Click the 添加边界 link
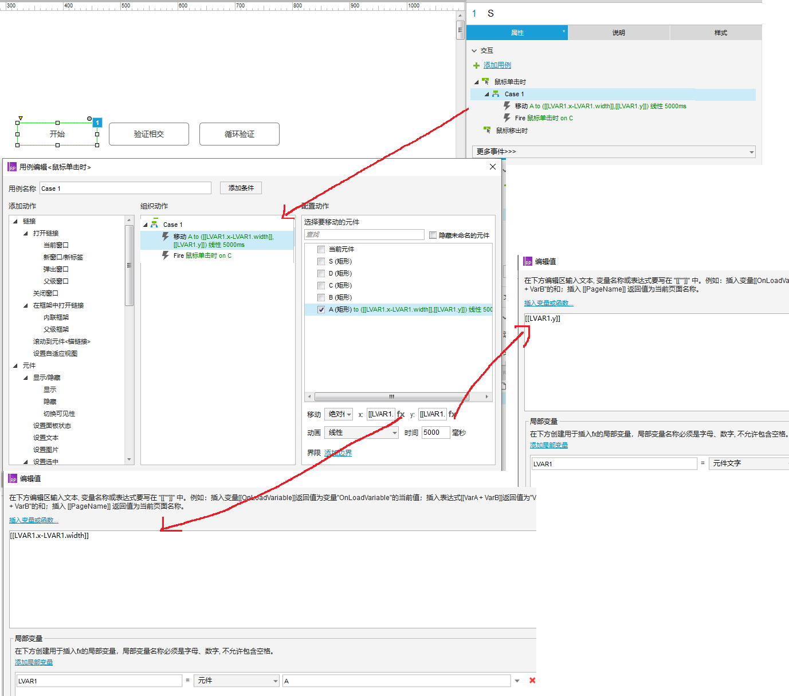The width and height of the screenshot is (789, 696). (338, 453)
